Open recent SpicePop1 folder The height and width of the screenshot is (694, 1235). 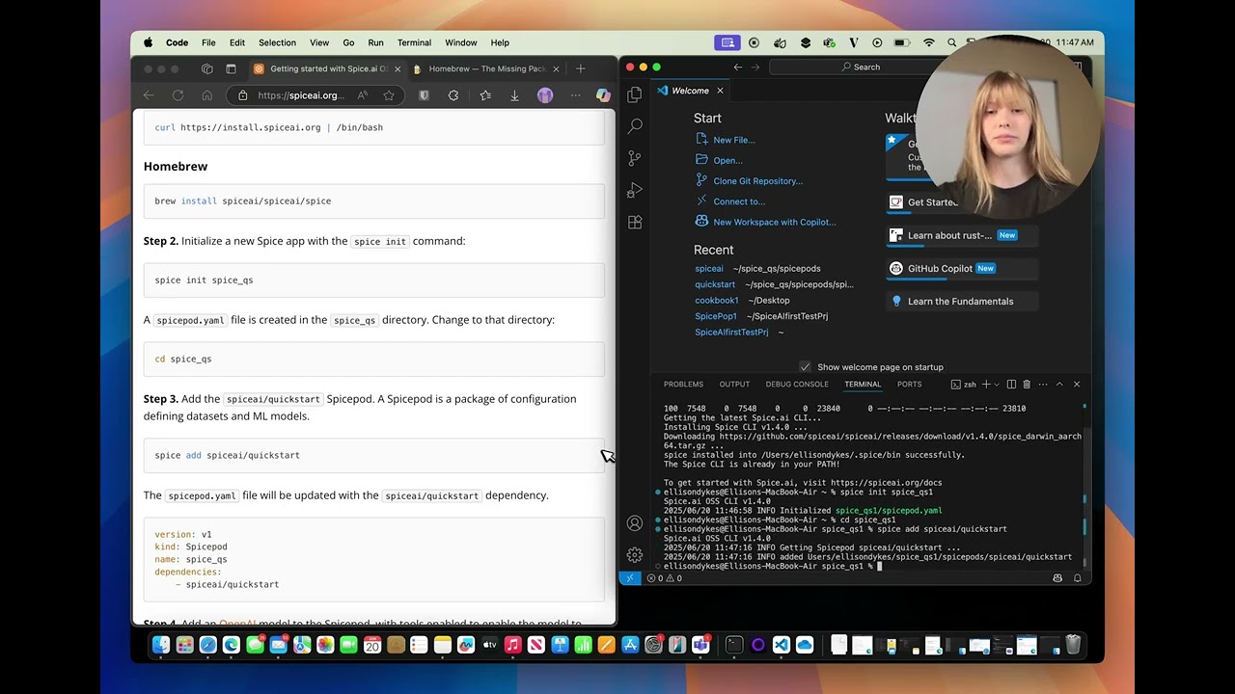point(716,316)
